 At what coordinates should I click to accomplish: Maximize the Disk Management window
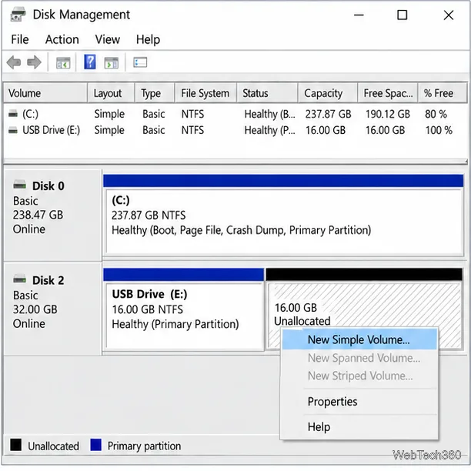pyautogui.click(x=403, y=15)
